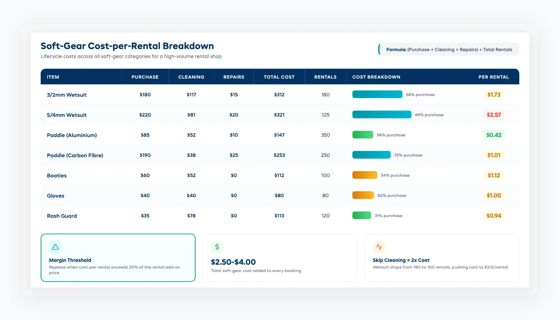The width and height of the screenshot is (560, 320).
Task: Expand the Total Cost column header
Action: (279, 77)
